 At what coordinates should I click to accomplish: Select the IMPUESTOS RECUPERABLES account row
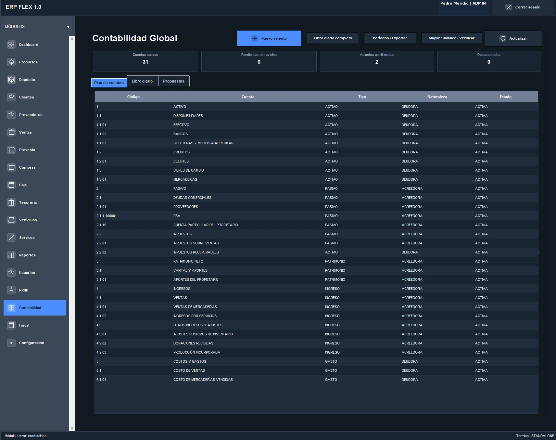316,252
